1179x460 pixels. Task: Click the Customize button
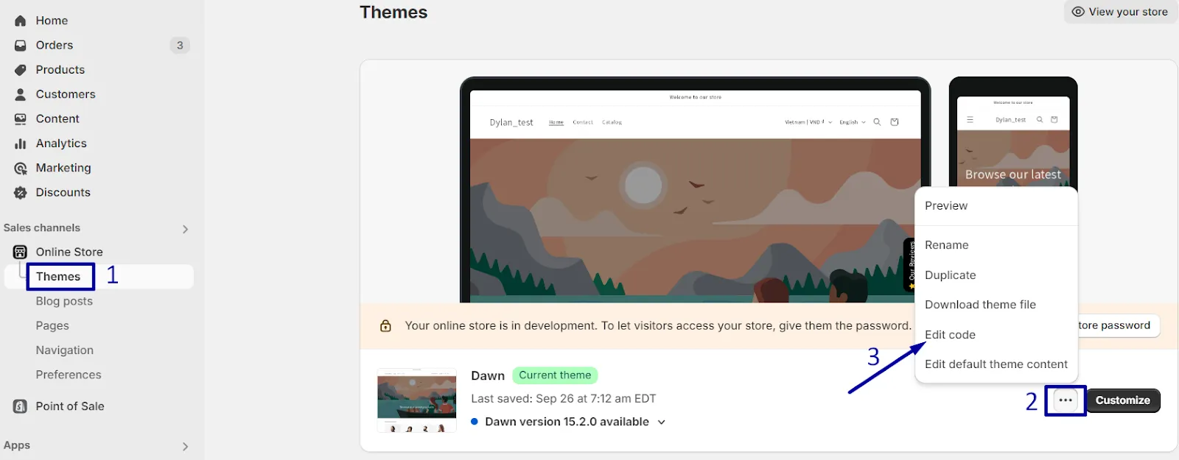click(1123, 400)
